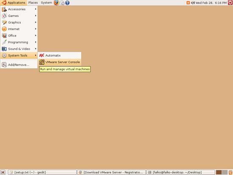Expand the Sound & Video submenu arrow

(x=36, y=49)
